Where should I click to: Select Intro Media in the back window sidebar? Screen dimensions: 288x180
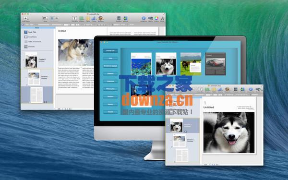[30, 37]
